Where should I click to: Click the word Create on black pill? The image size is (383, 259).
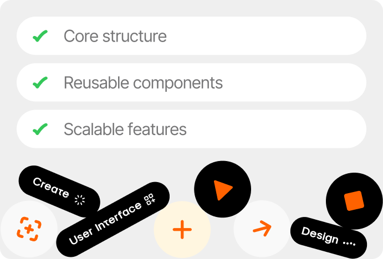(x=51, y=188)
